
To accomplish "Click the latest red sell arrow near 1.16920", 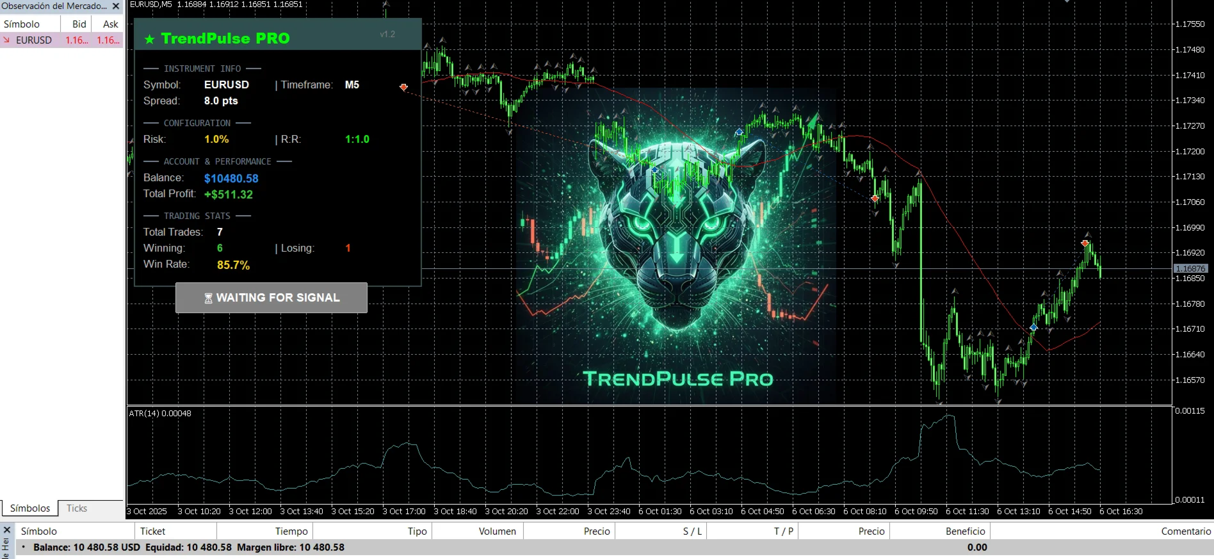I will point(1085,243).
